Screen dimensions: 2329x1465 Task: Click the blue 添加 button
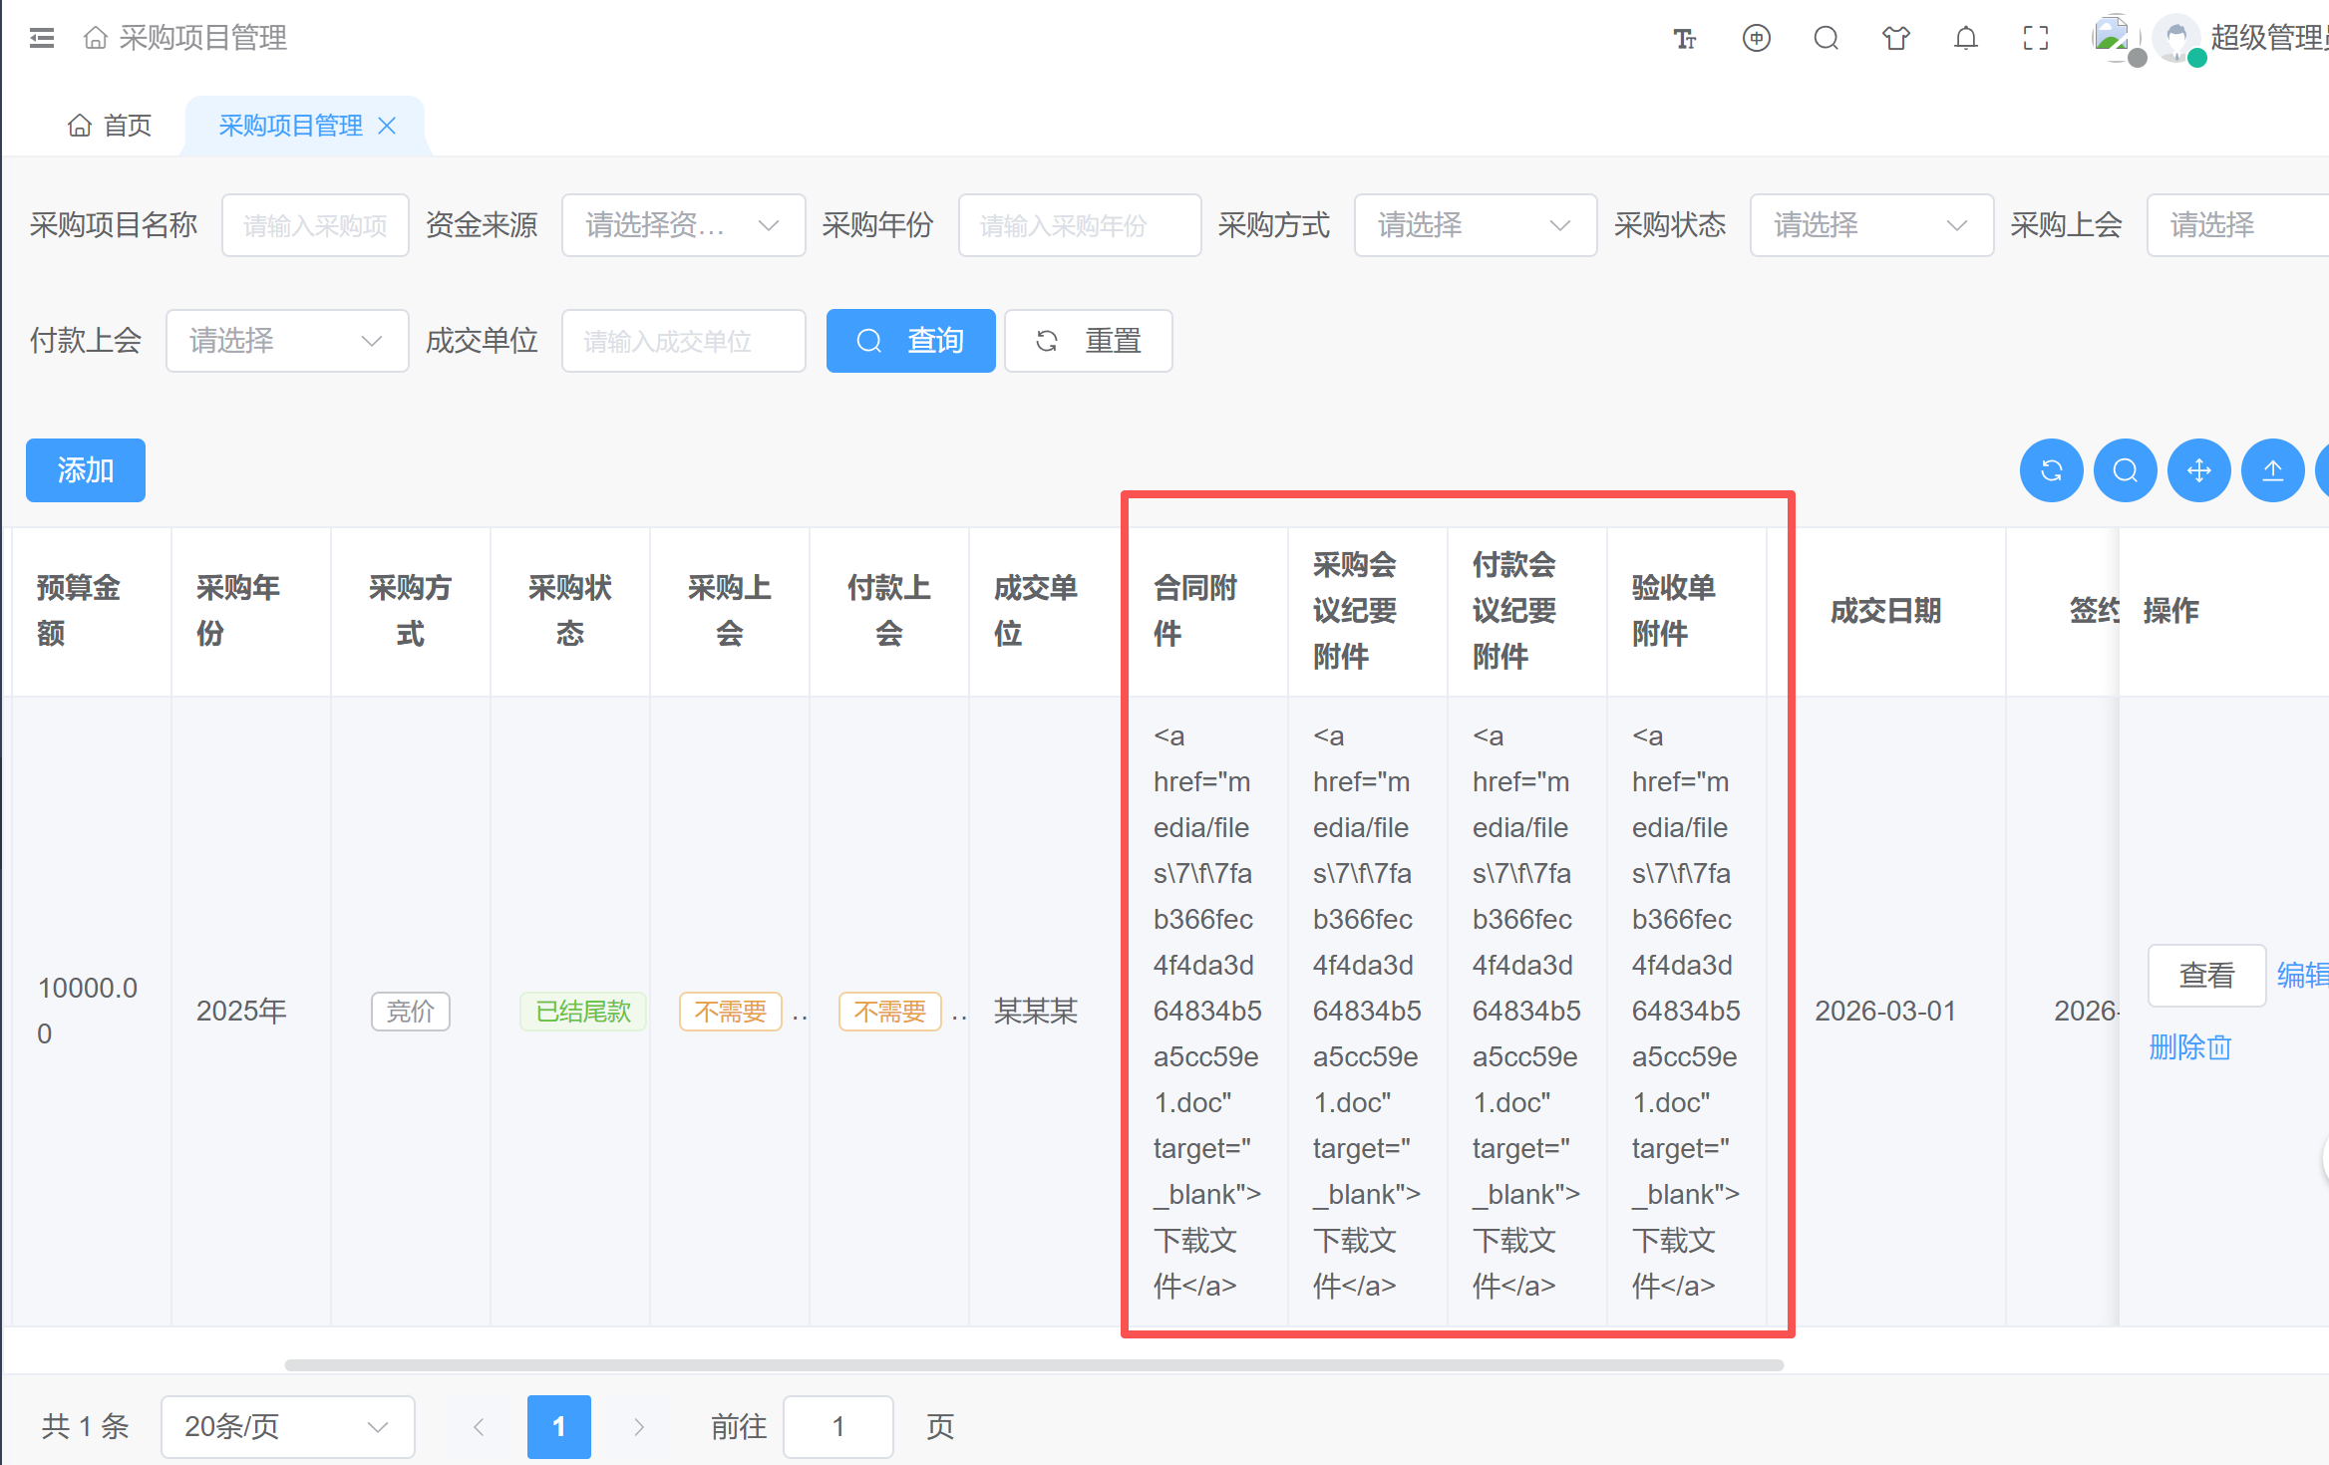[x=86, y=470]
